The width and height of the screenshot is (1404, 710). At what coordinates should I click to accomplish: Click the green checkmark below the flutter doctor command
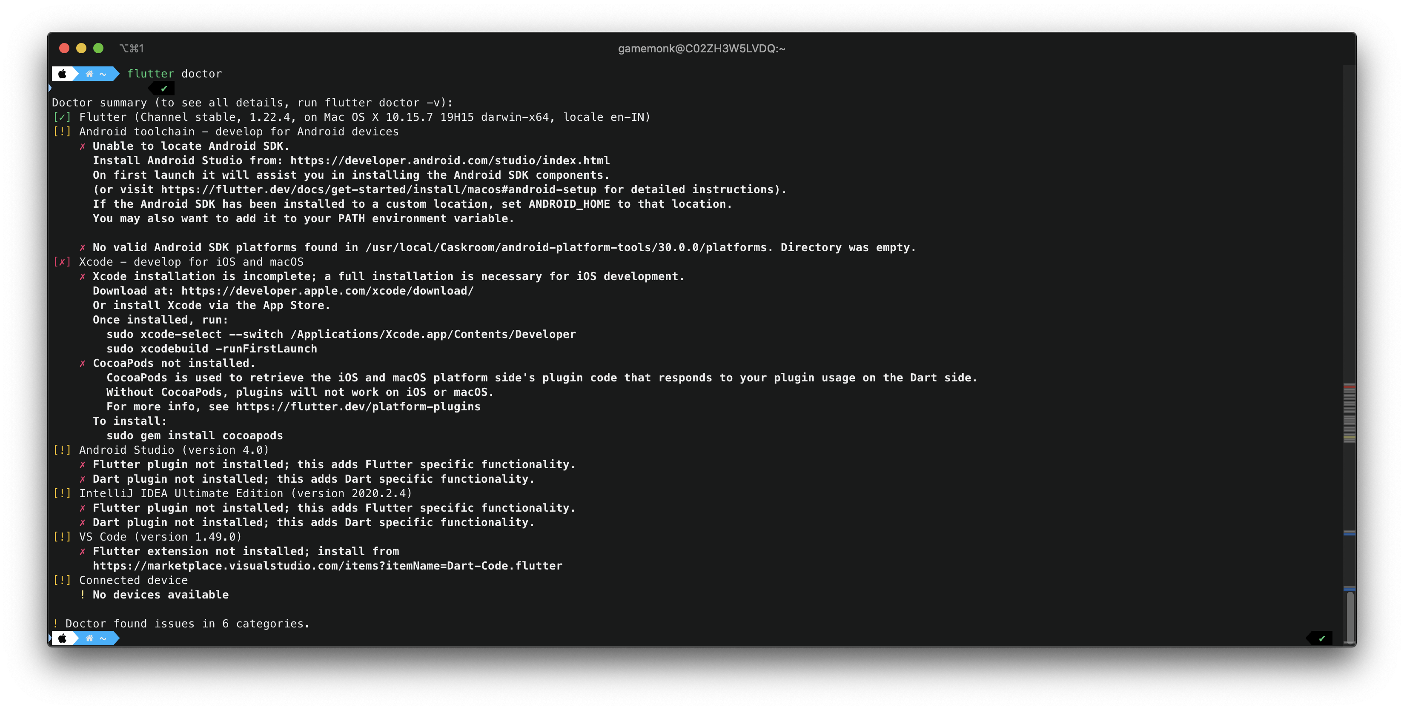coord(164,88)
